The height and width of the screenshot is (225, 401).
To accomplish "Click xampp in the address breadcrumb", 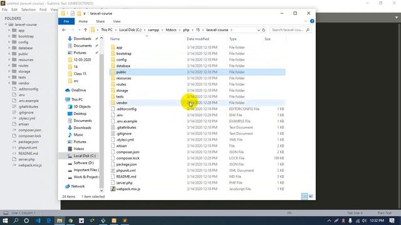I will pyautogui.click(x=154, y=30).
